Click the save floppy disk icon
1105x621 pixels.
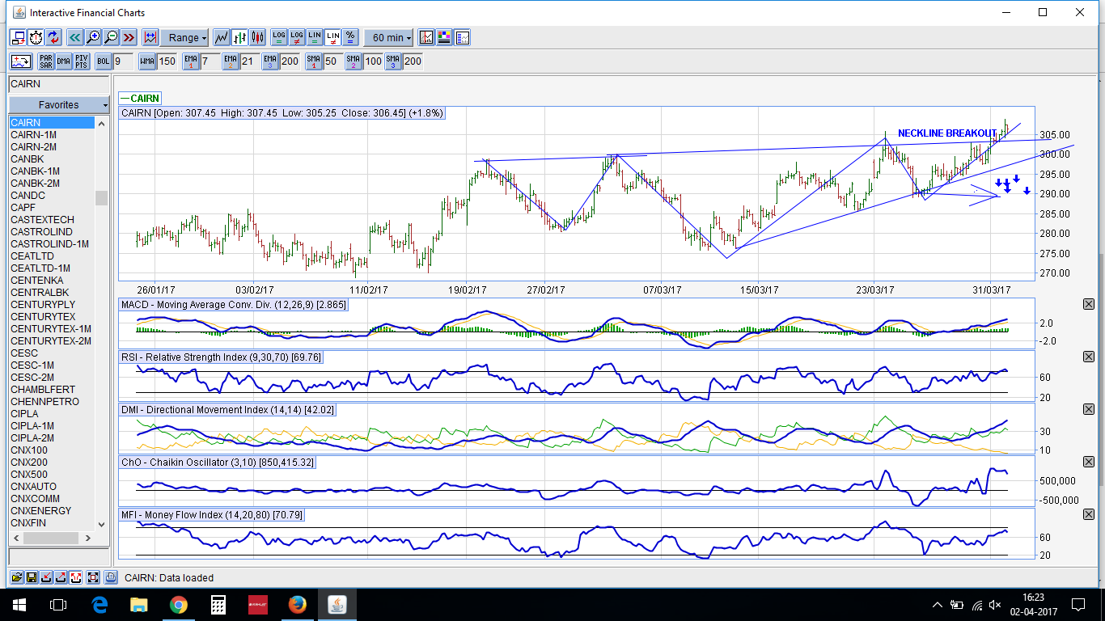point(31,577)
